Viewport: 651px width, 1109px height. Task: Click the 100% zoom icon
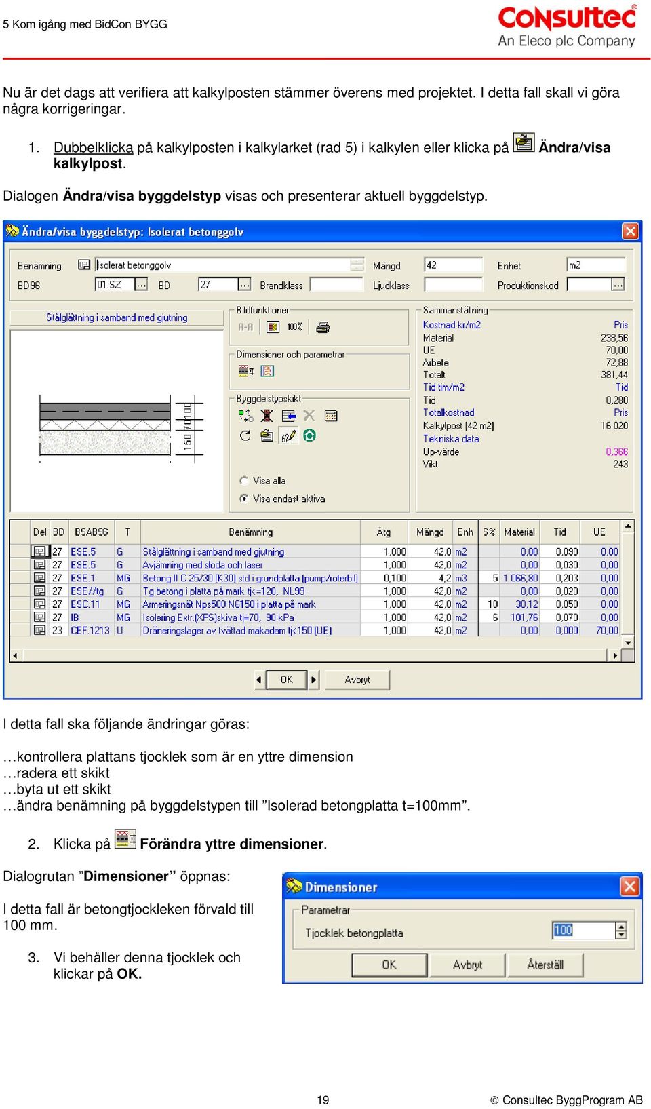294,327
